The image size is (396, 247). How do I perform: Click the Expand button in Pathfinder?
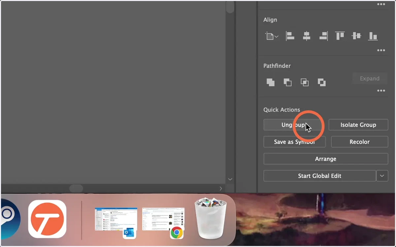click(x=370, y=78)
